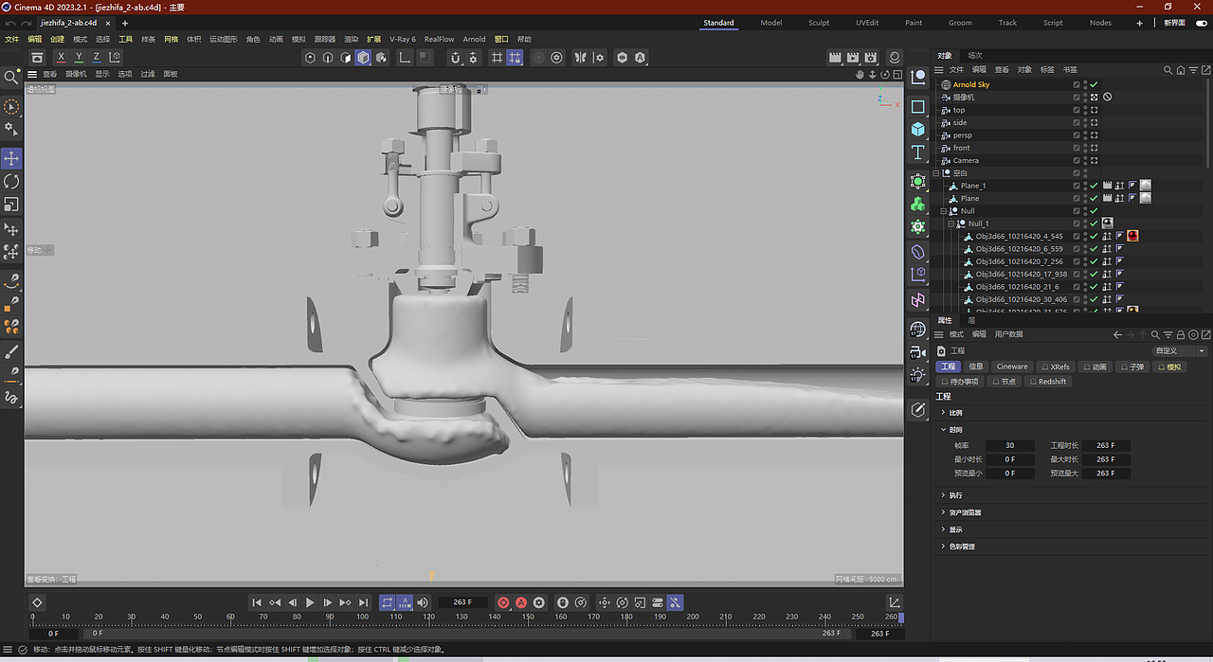The height and width of the screenshot is (662, 1213).
Task: Select the Scale tool in left toolbar
Action: [x=11, y=205]
